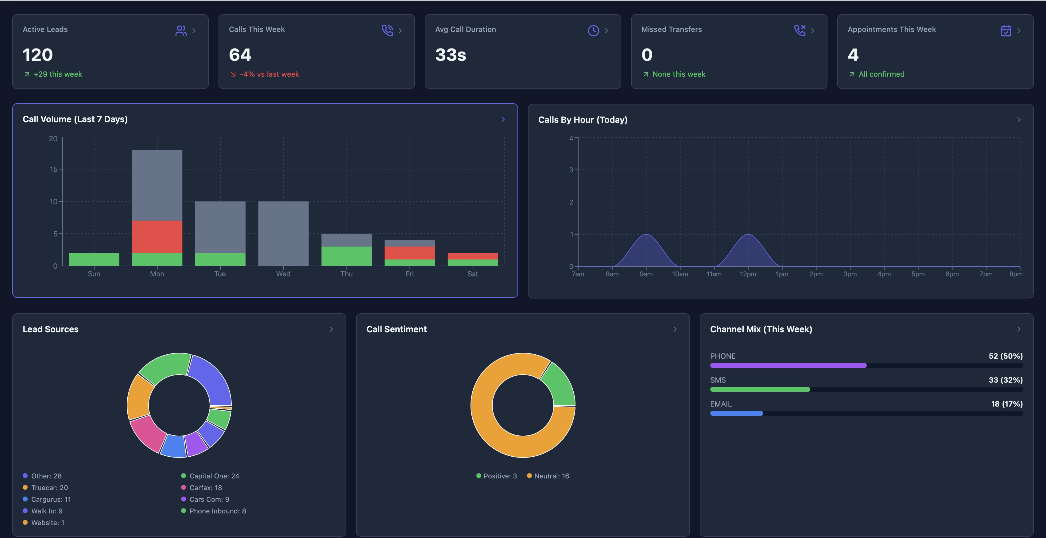1046x538 pixels.
Task: Click the red down arrow beside -4% vs last week
Action: [233, 74]
